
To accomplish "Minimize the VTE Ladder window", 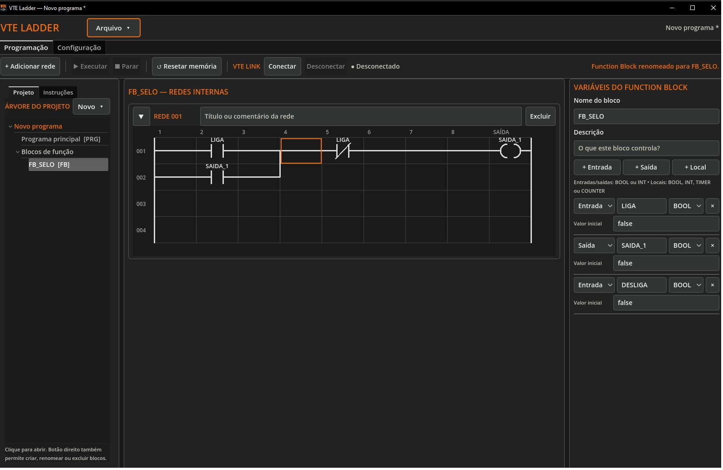I will click(x=672, y=8).
